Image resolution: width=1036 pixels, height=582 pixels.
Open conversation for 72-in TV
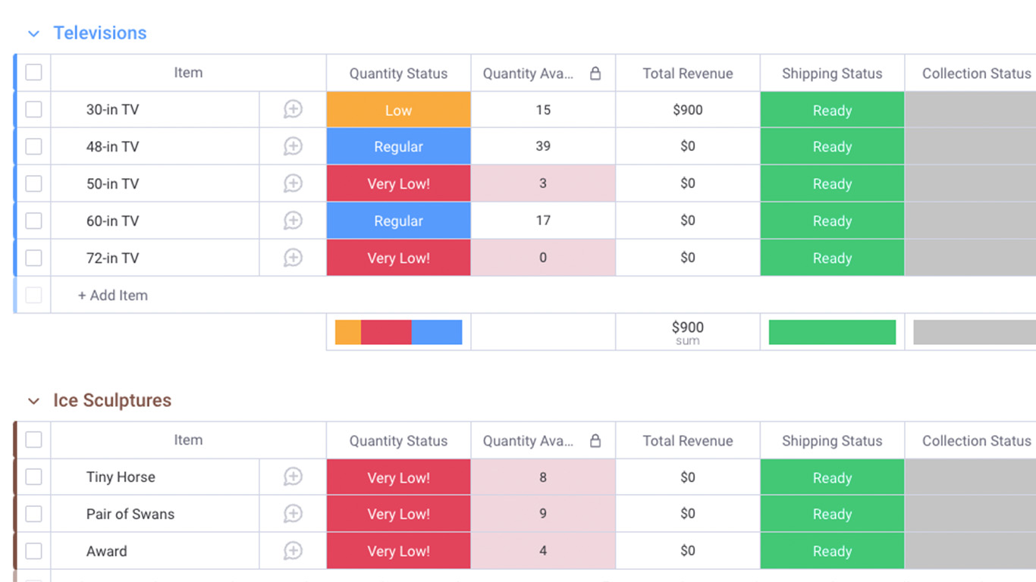click(293, 258)
